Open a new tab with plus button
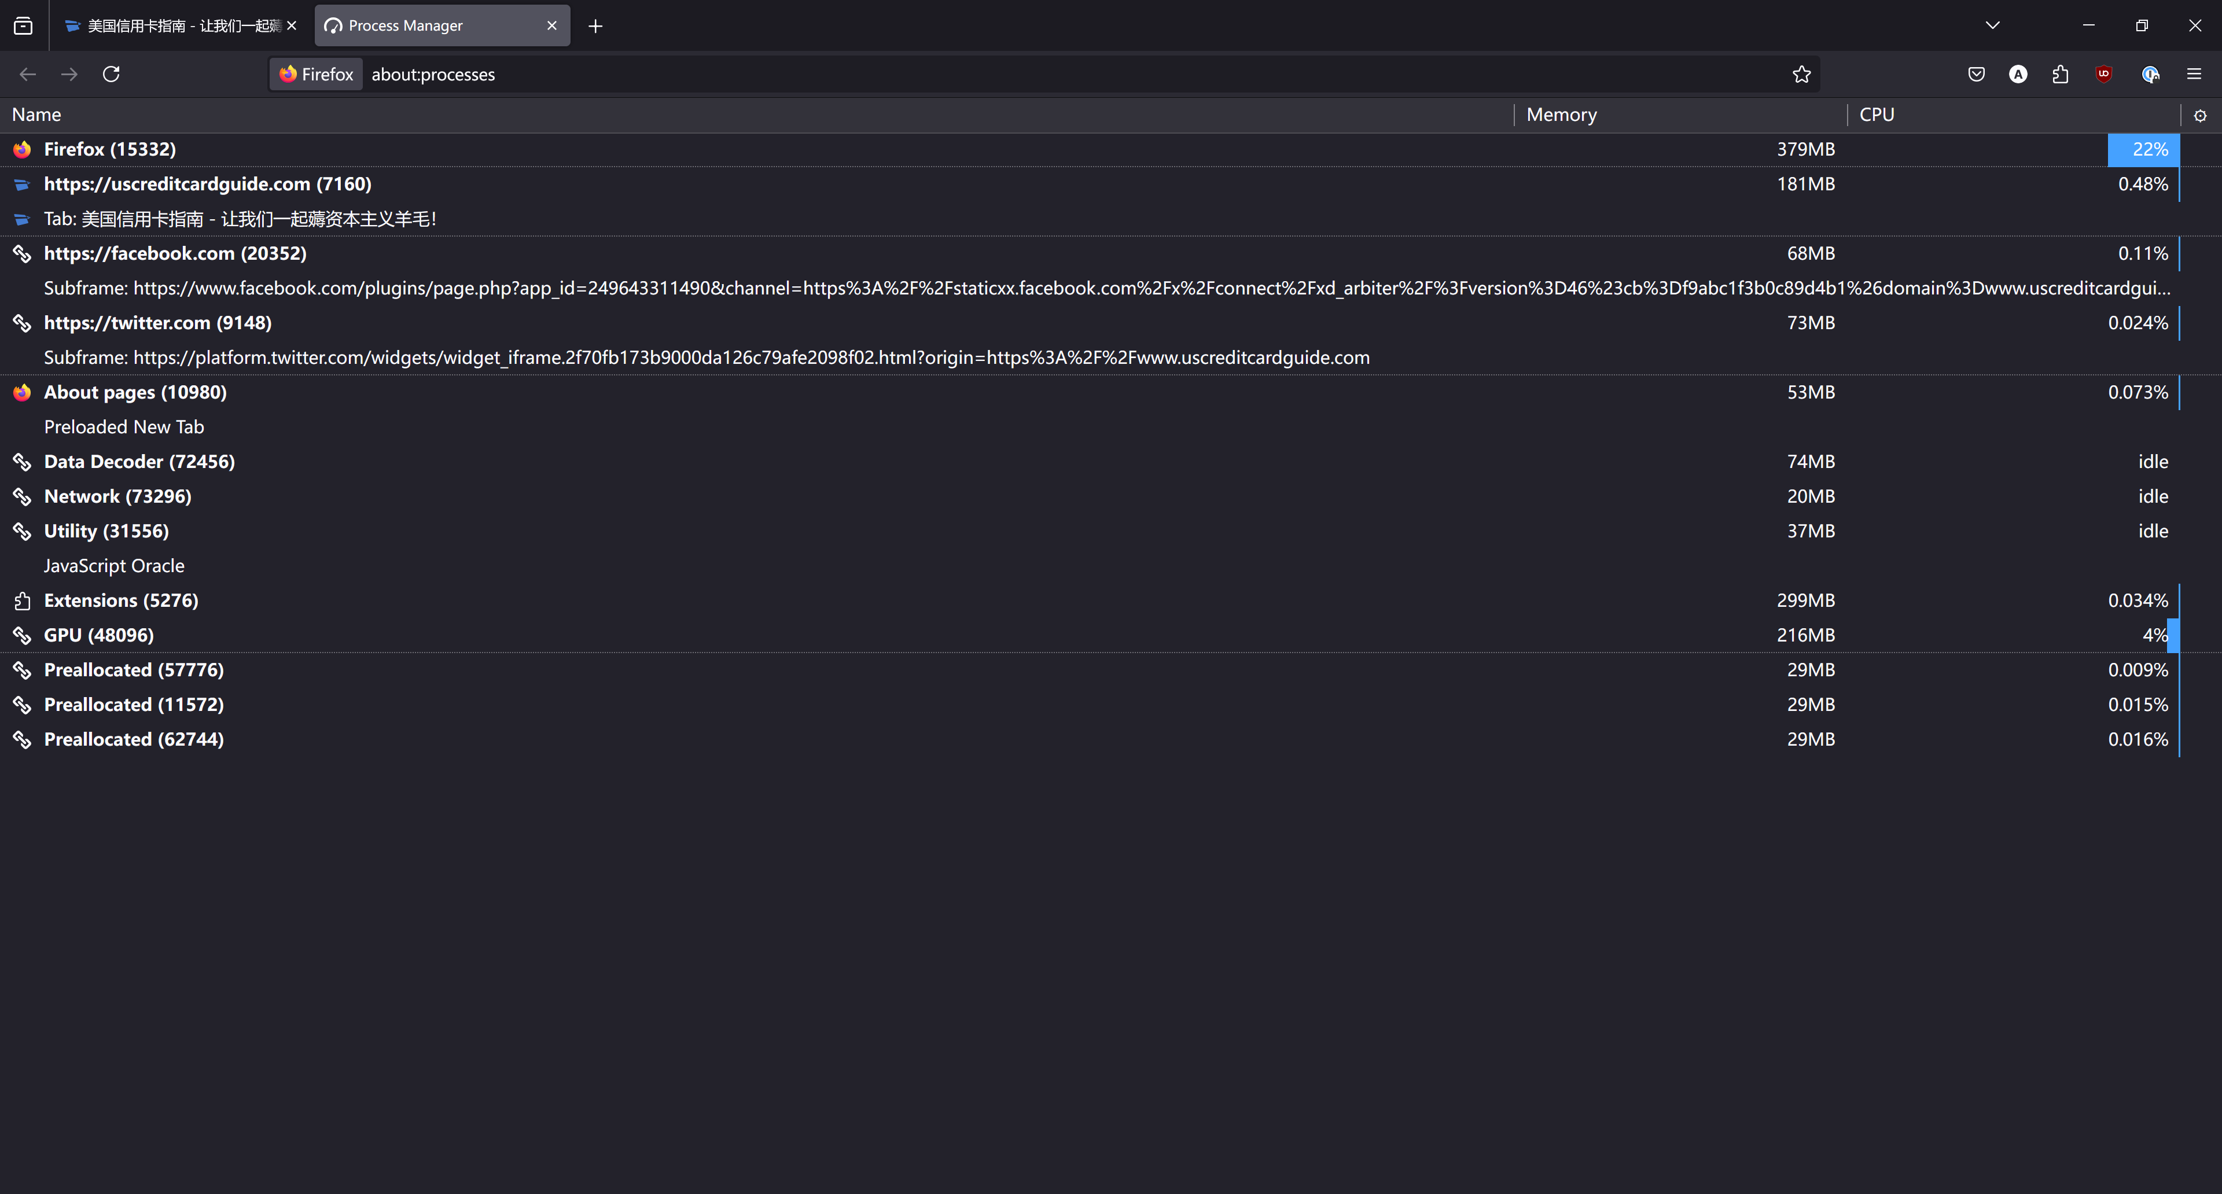Viewport: 2222px width, 1194px height. coord(595,26)
